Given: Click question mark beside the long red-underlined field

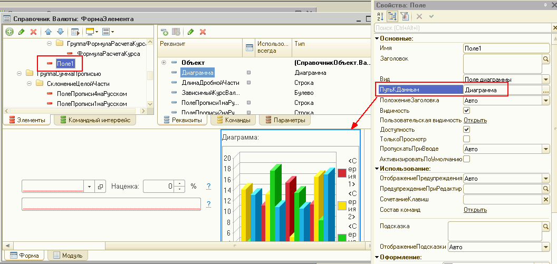Looking at the screenshot, I should click(x=208, y=204).
